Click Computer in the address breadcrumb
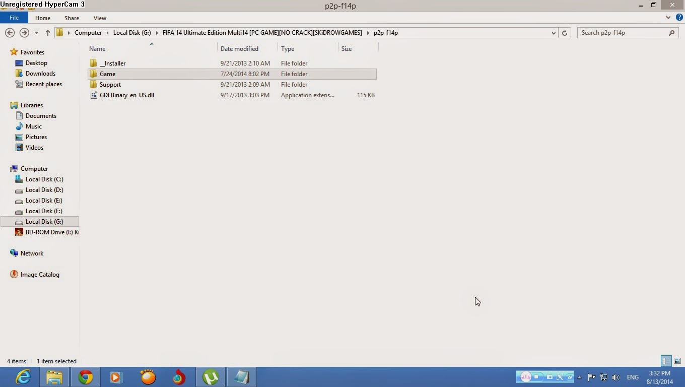The width and height of the screenshot is (685, 387). point(88,33)
